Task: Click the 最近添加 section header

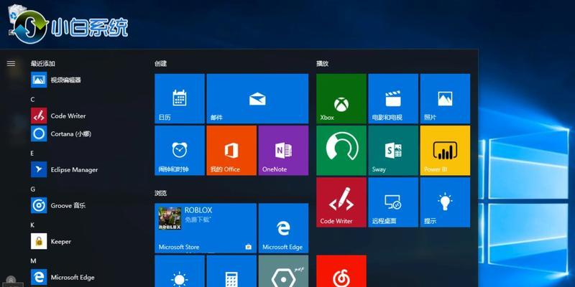Action: 43,64
